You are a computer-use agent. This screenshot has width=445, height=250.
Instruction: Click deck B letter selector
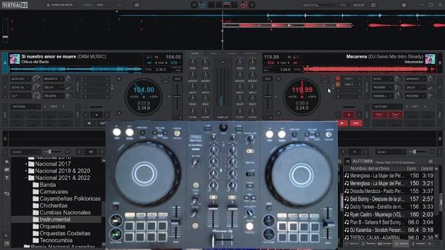[440, 62]
